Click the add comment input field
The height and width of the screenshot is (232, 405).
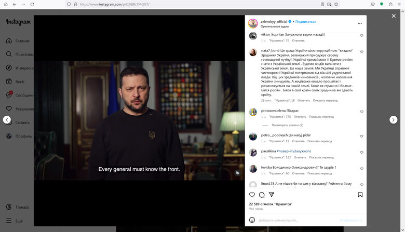(297, 221)
